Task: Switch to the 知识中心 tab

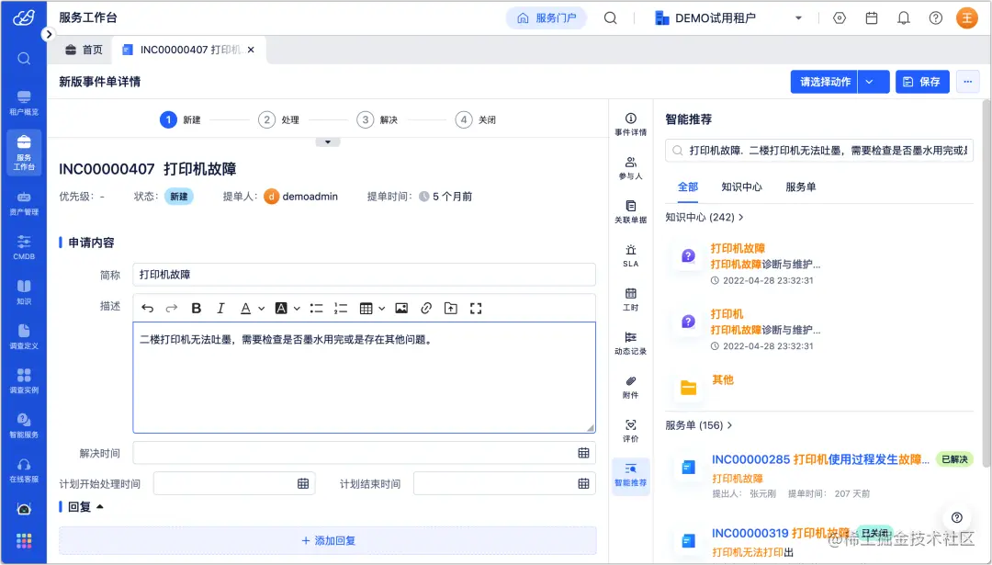Action: tap(744, 186)
